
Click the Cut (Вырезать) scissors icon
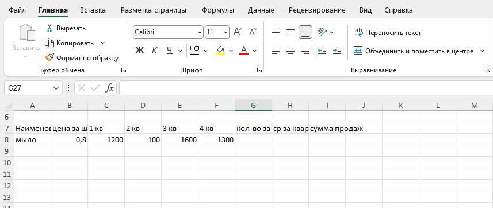click(x=49, y=28)
